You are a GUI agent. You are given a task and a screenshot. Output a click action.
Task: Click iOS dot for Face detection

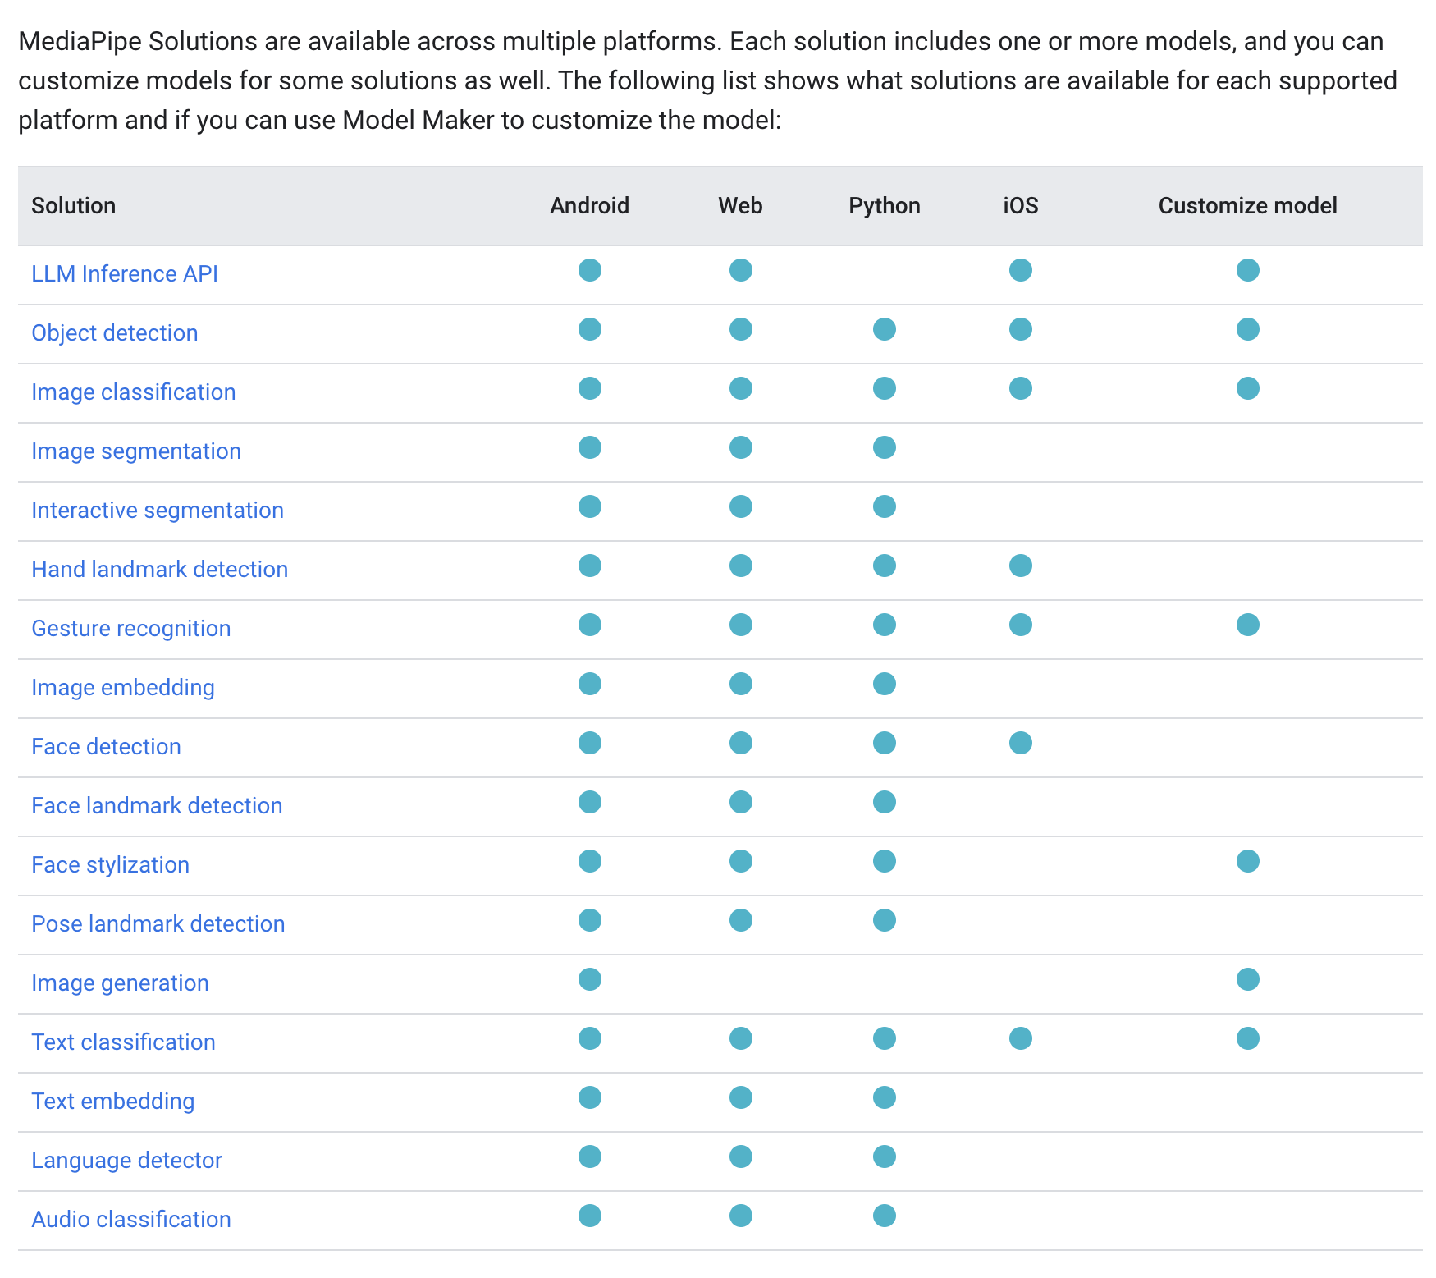[1021, 743]
